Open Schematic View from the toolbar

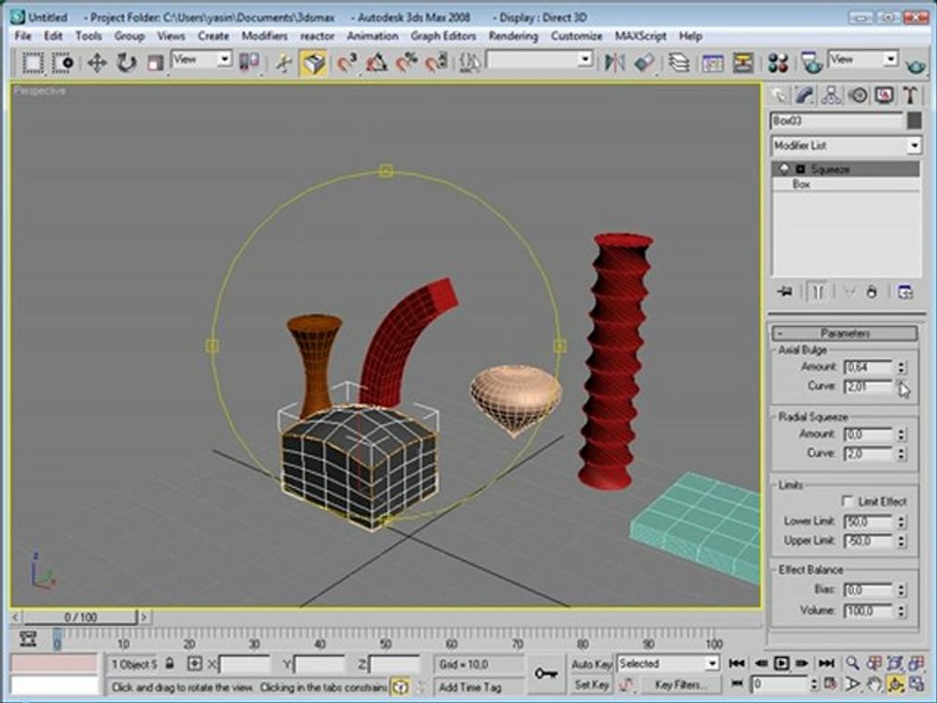click(x=743, y=62)
